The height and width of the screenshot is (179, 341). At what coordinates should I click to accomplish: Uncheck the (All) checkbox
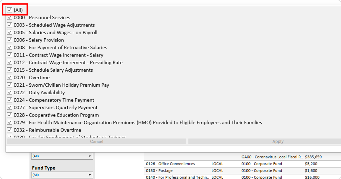pyautogui.click(x=10, y=10)
